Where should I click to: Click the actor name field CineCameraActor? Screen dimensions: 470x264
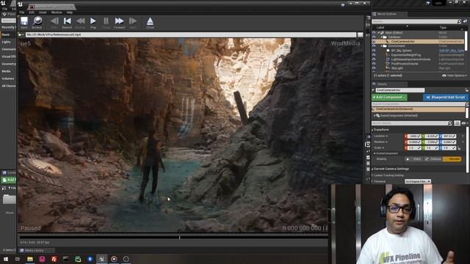click(x=399, y=90)
